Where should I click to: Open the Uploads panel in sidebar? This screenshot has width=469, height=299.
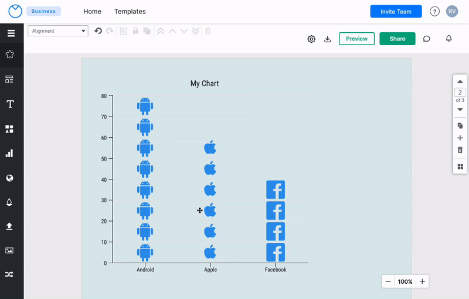(10, 226)
